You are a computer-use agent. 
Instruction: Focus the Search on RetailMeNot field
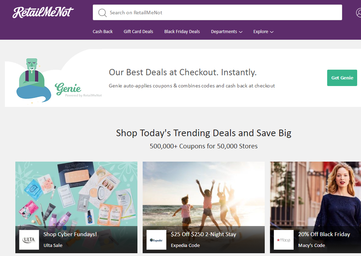coord(217,13)
